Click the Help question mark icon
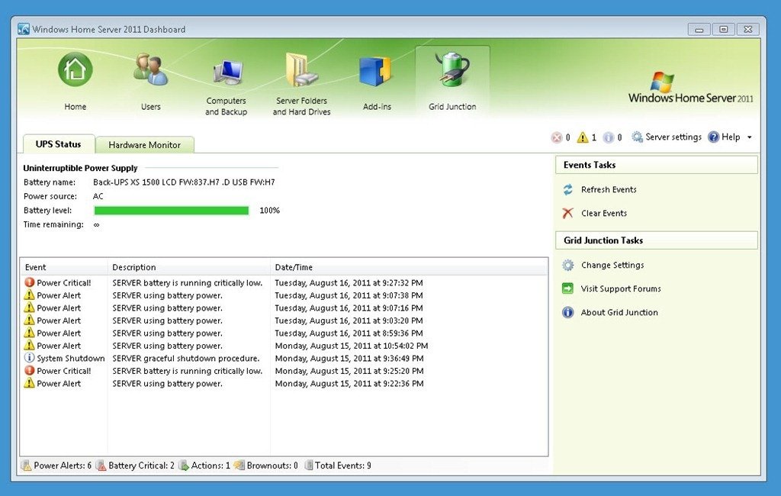This screenshot has width=781, height=496. (x=713, y=137)
